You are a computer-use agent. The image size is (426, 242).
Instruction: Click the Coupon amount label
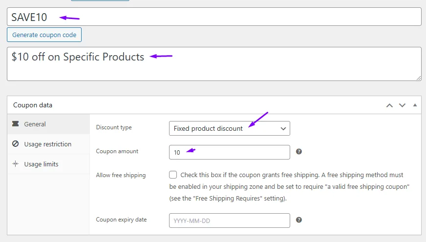[x=117, y=151]
